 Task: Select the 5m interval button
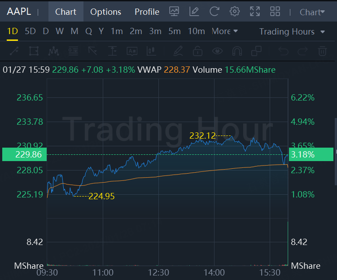(175, 31)
